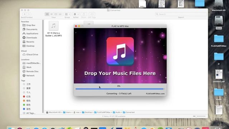Open Drop Box in Finder sidebar
The image size is (229, 129).
coord(29,25)
